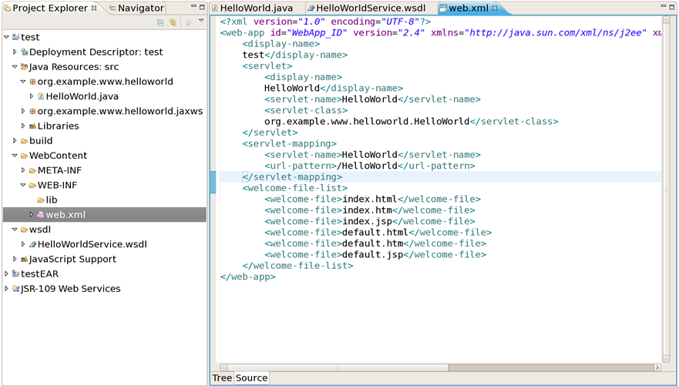
Task: Click the testEAR project icon
Action: 15,274
